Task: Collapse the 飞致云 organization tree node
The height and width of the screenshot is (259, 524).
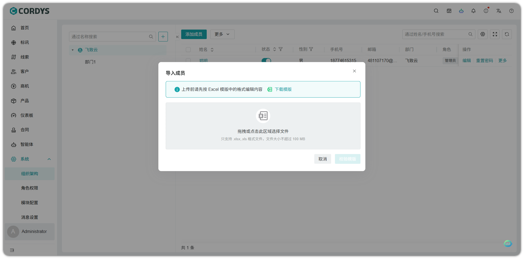Action: coord(73,50)
